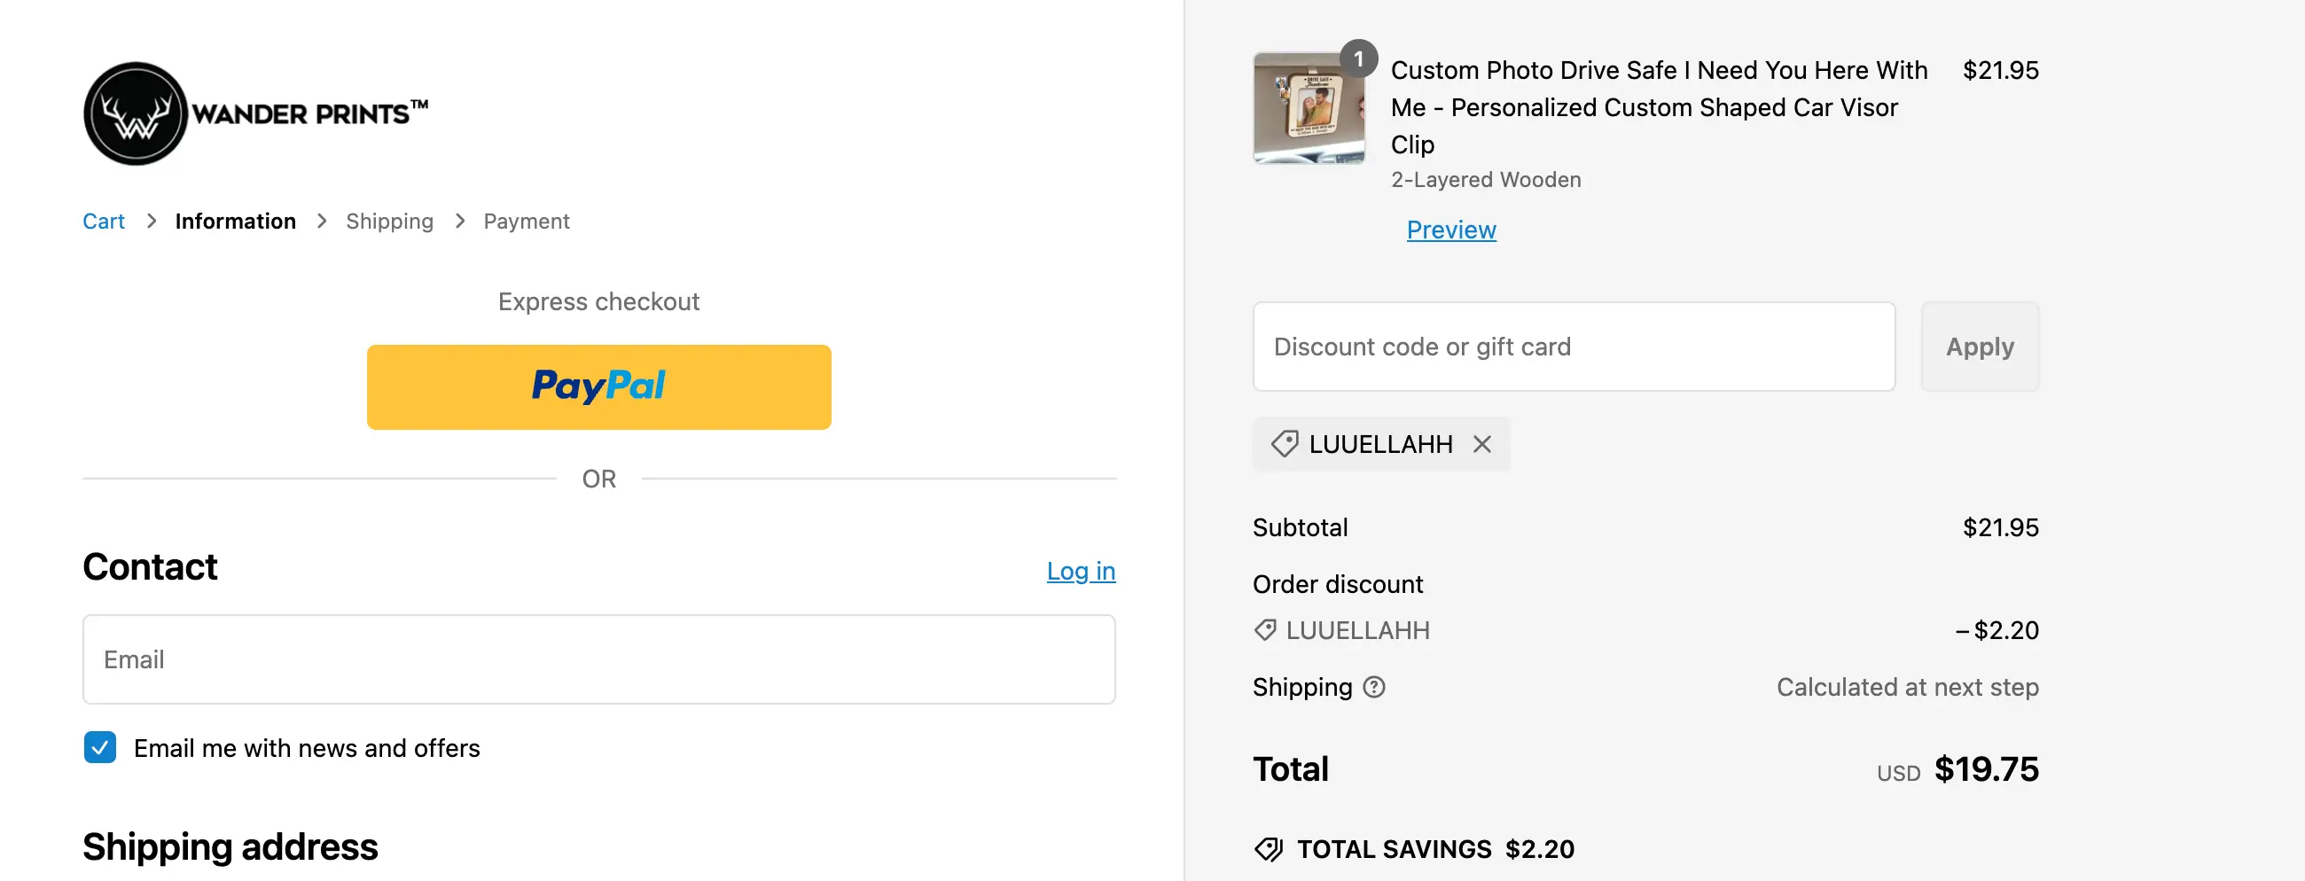Open the Cart breadcrumb link
The width and height of the screenshot is (2305, 881).
pos(103,221)
